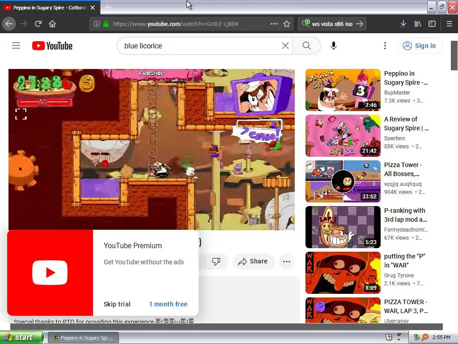Click 'wjqjjq auqhquq' channel name
The image size is (458, 344).
coord(403,184)
